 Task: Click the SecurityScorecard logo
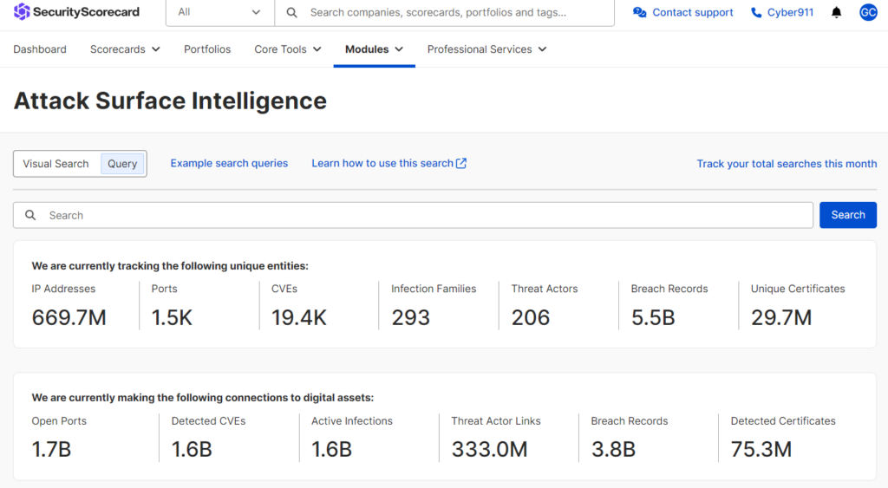(x=76, y=12)
